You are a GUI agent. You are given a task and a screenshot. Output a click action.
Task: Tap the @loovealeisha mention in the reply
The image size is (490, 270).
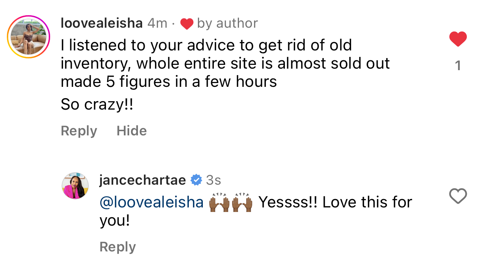coord(152,202)
